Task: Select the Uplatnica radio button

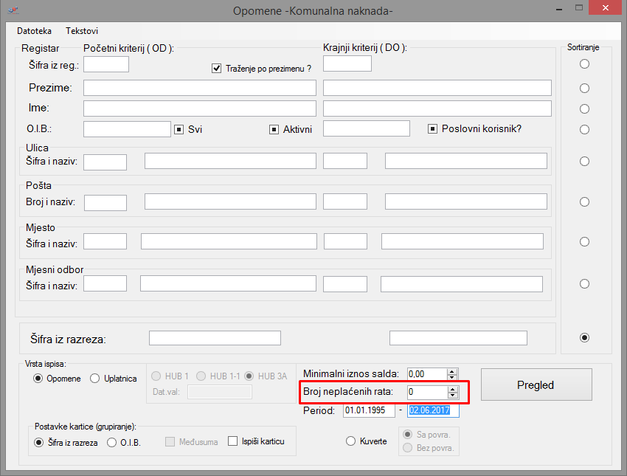Action: coord(95,379)
